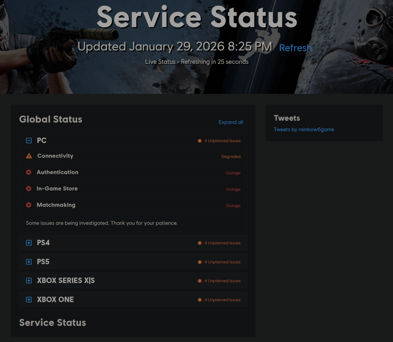This screenshot has height=342, width=393.
Task: Expand the PS4 platform section
Action: pyautogui.click(x=29, y=243)
